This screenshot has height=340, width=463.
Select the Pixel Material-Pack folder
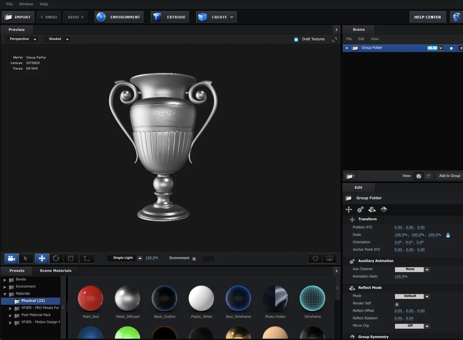pos(36,315)
